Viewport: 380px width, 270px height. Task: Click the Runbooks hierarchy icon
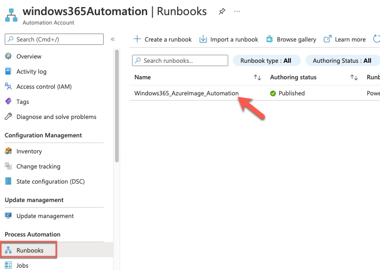8,250
